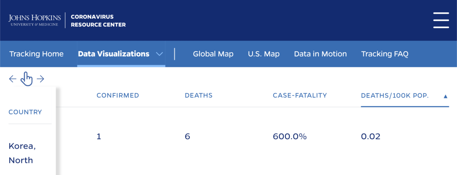The width and height of the screenshot is (457, 175).
Task: Sort table by Confirmed column
Action: (x=118, y=95)
